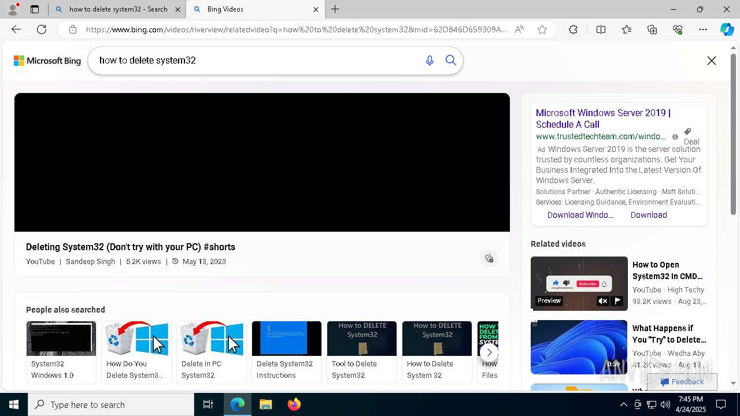The width and height of the screenshot is (740, 416).
Task: Submit search with magnifier icon
Action: 451,61
